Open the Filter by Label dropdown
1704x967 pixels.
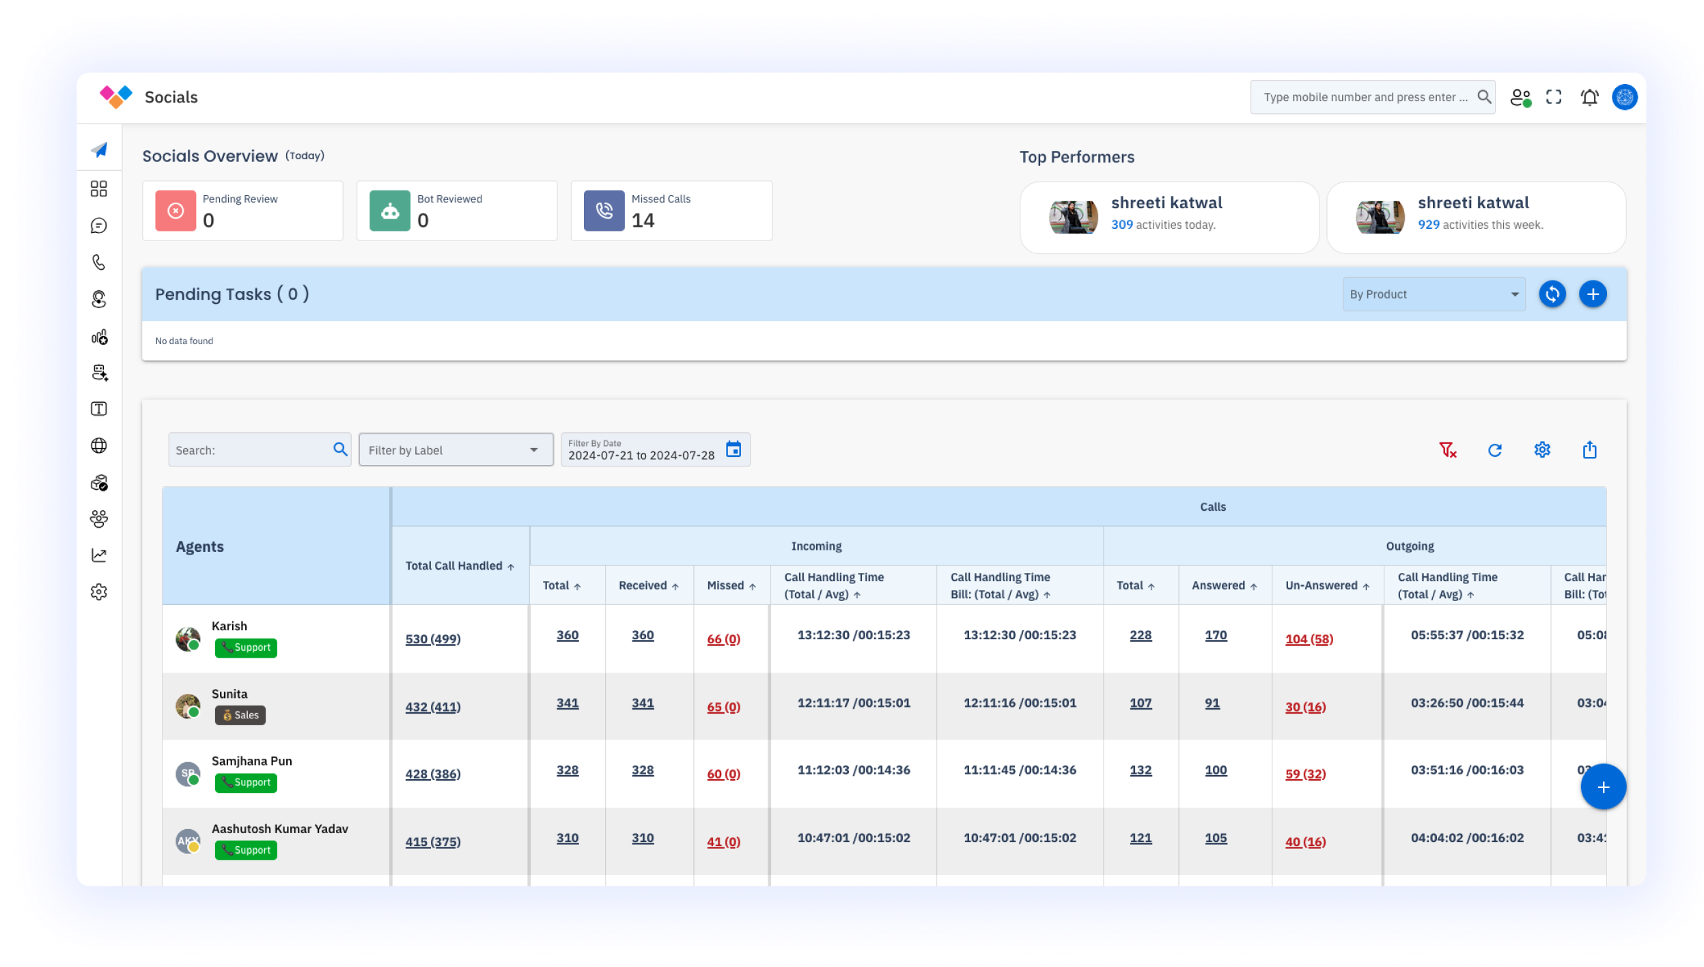pos(456,450)
